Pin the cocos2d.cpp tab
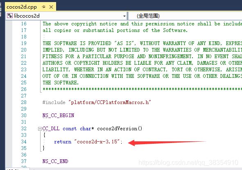 pos(43,7)
